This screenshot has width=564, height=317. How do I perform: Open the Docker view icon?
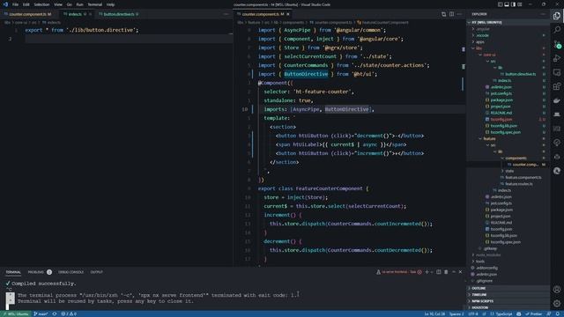pos(557,100)
